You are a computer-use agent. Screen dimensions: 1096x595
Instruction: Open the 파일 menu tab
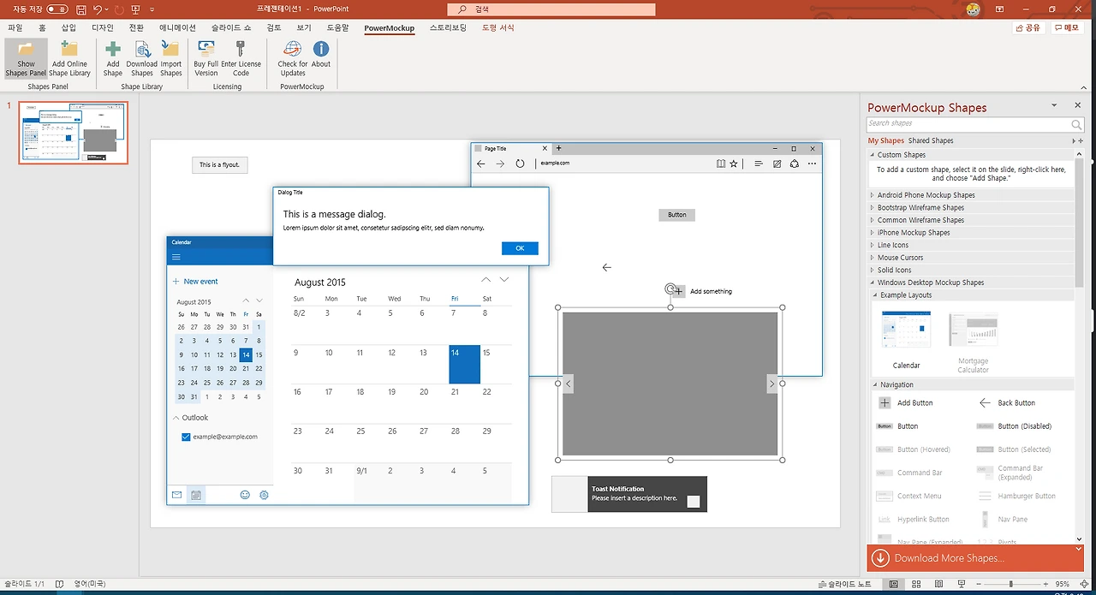point(15,27)
